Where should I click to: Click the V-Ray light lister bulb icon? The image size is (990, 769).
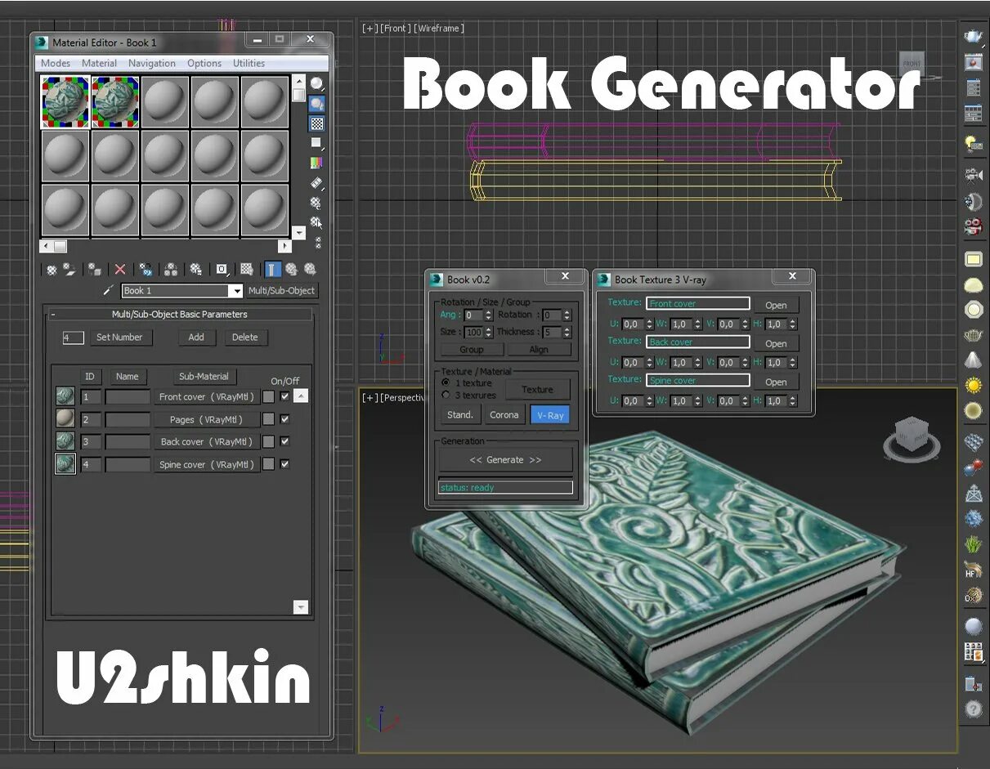click(973, 144)
